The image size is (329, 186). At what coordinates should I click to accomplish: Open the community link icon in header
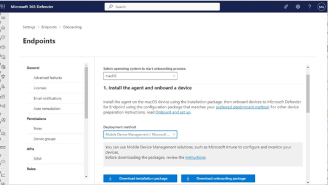(286, 6)
